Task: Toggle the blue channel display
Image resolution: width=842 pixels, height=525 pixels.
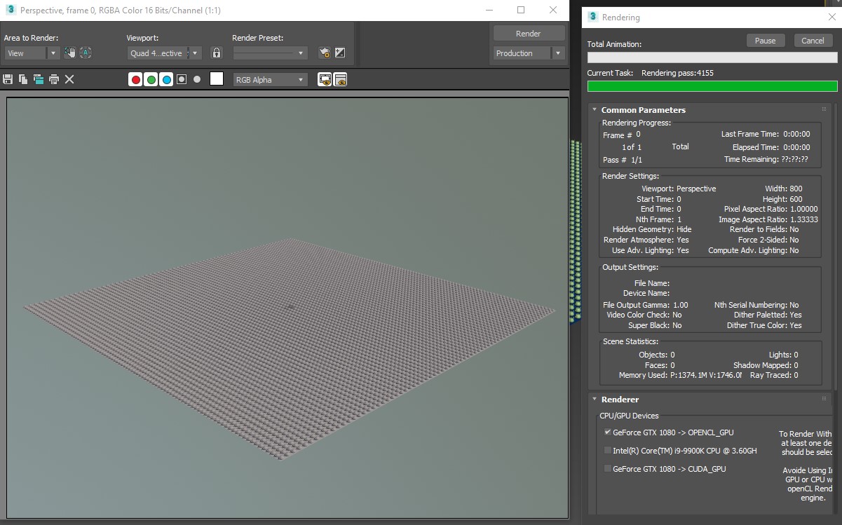Action: pos(166,79)
